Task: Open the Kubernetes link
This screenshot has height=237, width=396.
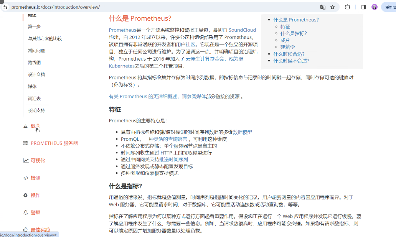Action: pyautogui.click(x=122, y=66)
